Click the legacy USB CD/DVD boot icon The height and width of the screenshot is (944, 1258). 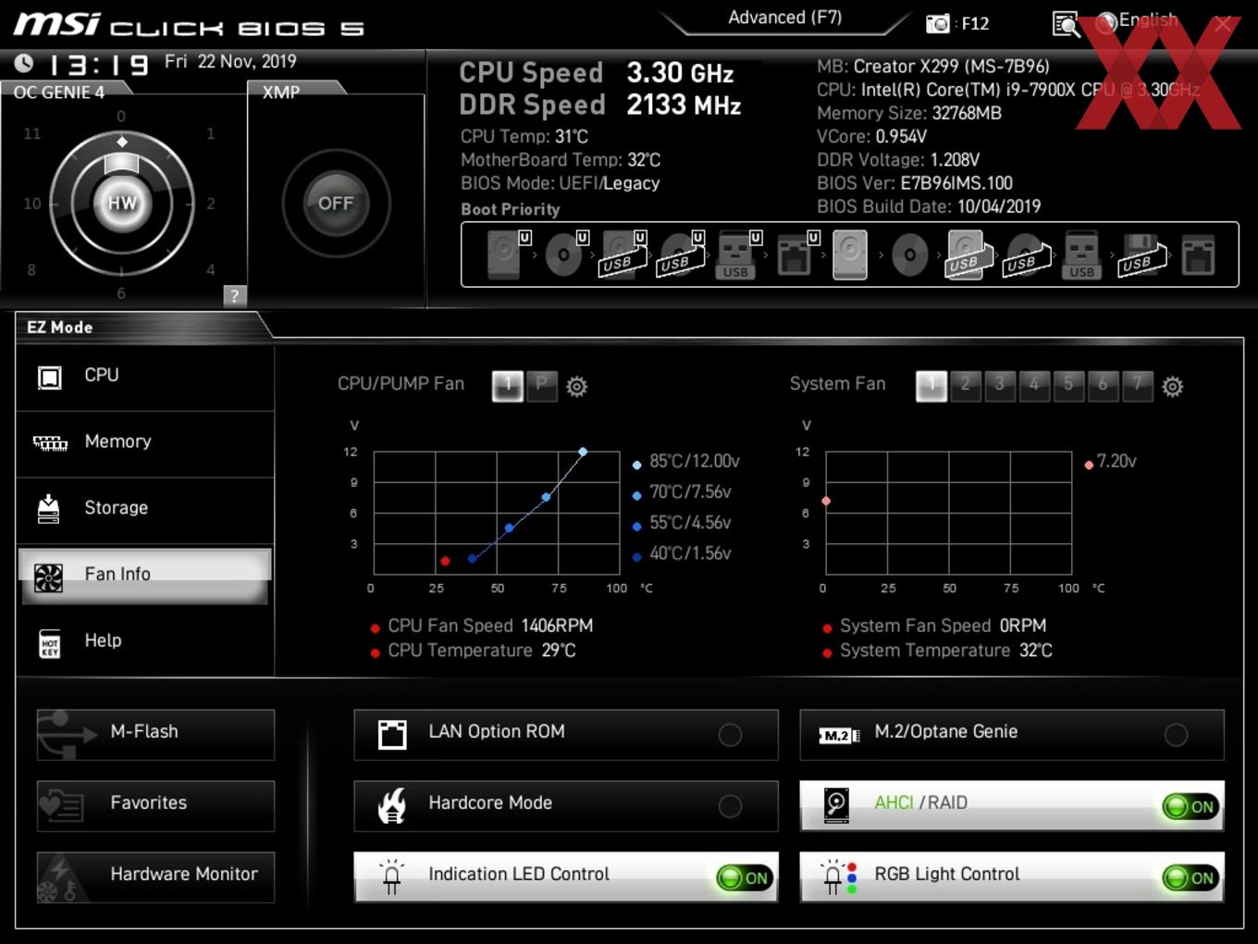(x=1027, y=255)
